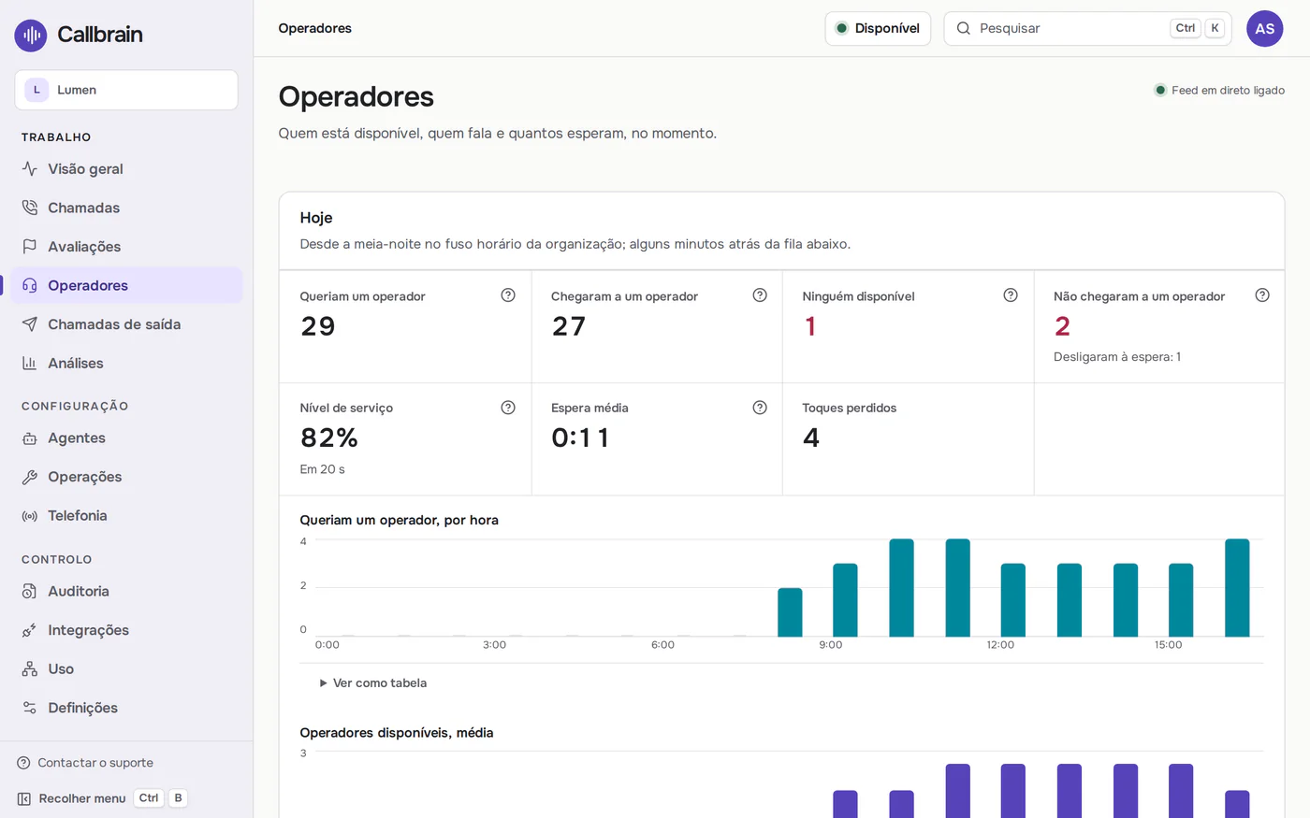Click the red 2 under Não chegaram

pos(1062,326)
